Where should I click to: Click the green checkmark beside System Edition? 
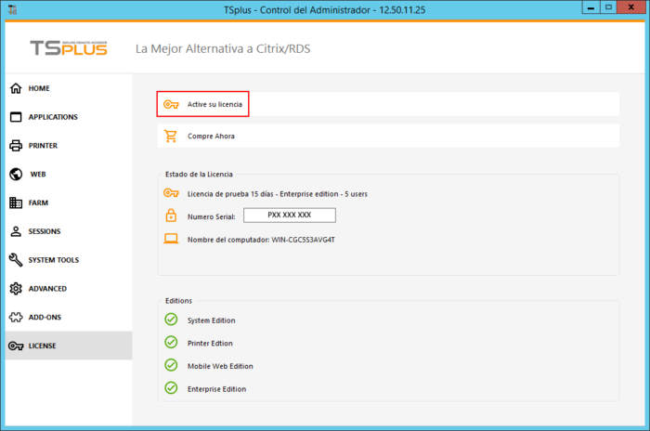171,320
